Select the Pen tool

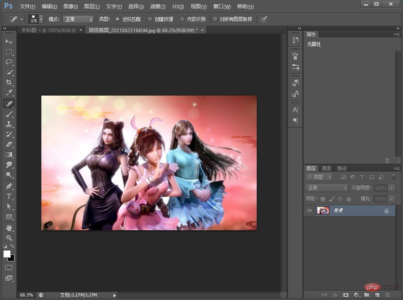point(9,186)
